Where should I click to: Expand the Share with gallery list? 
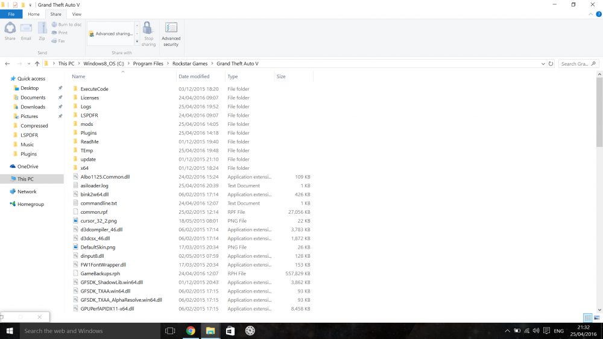click(x=137, y=42)
